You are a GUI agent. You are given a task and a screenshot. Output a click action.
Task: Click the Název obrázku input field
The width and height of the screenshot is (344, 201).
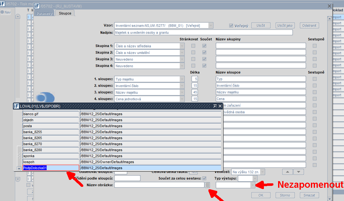click(160, 185)
